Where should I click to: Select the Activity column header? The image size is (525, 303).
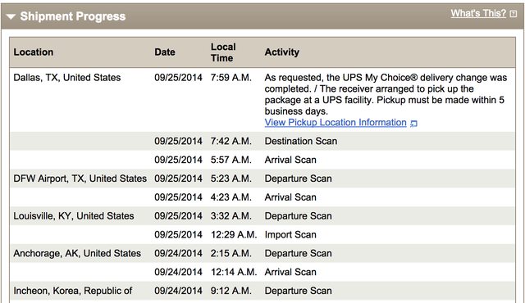[x=282, y=52]
